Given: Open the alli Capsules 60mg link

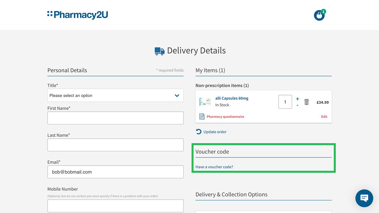Looking at the screenshot, I should click(x=232, y=98).
